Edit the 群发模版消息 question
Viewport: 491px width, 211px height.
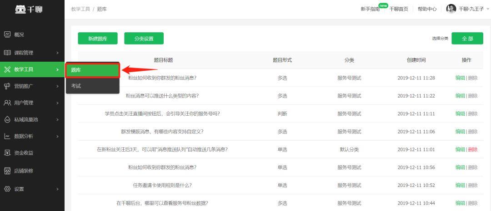coord(460,132)
